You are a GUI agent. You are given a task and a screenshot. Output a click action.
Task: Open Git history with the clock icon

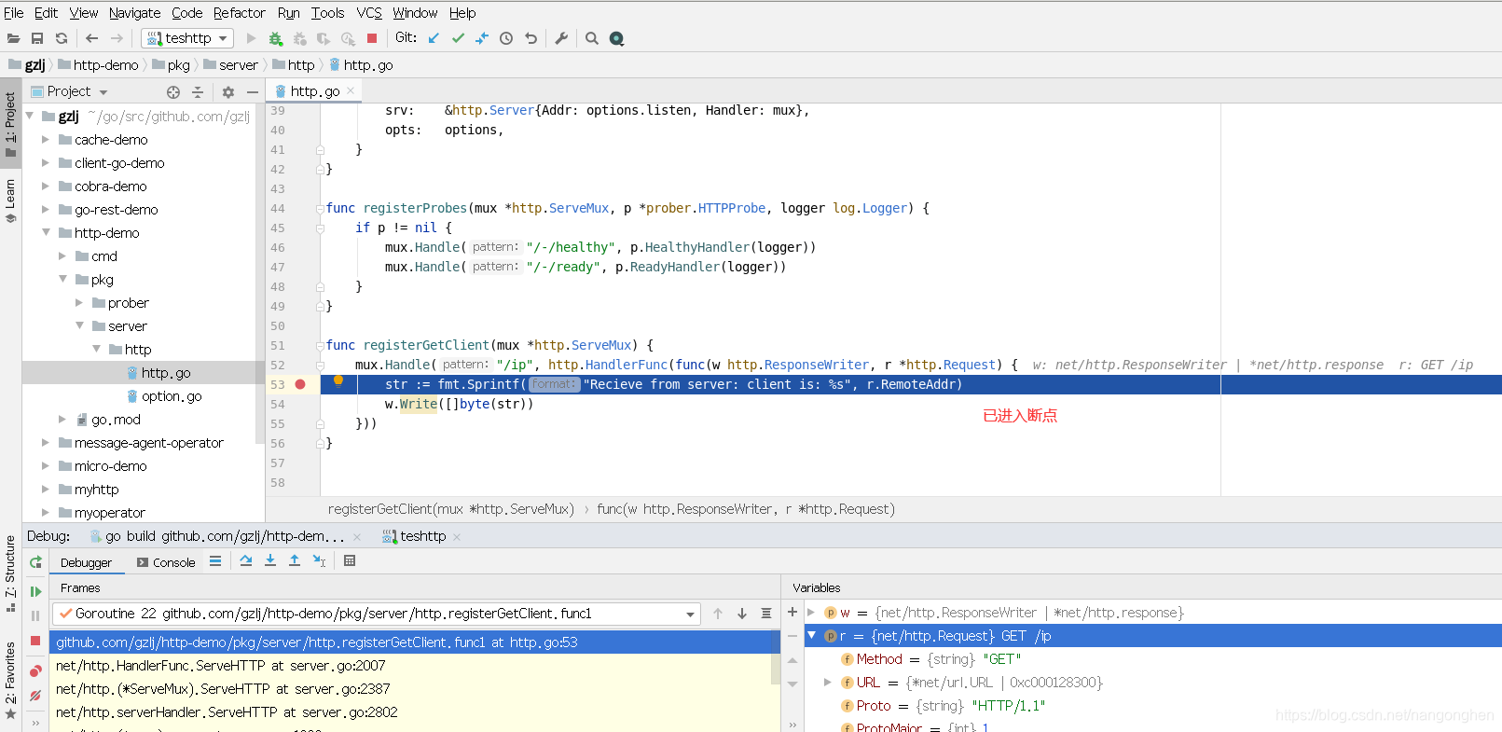506,38
